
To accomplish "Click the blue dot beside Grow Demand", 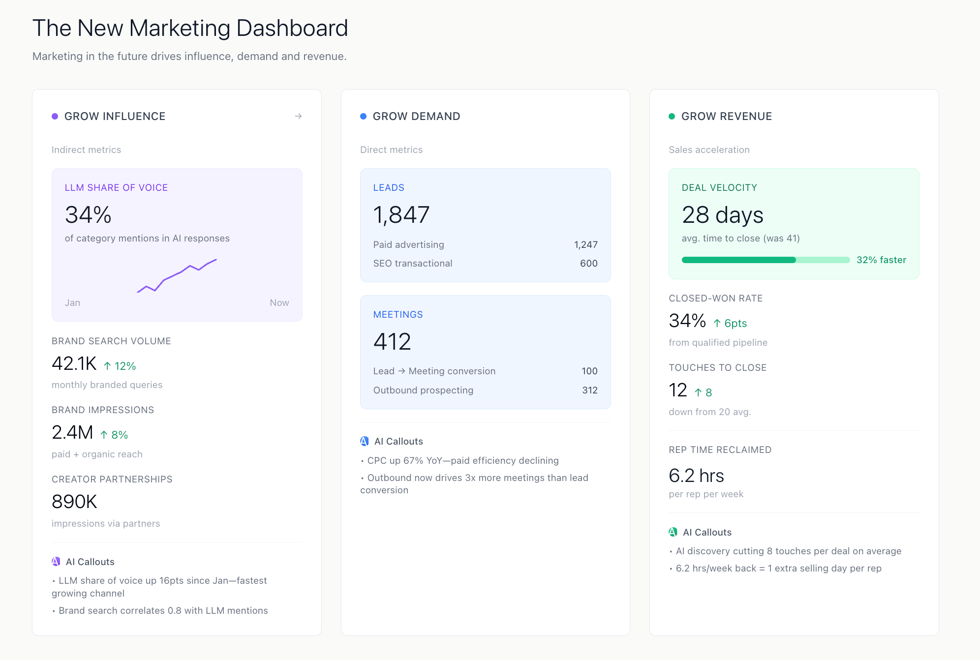I will (x=363, y=117).
